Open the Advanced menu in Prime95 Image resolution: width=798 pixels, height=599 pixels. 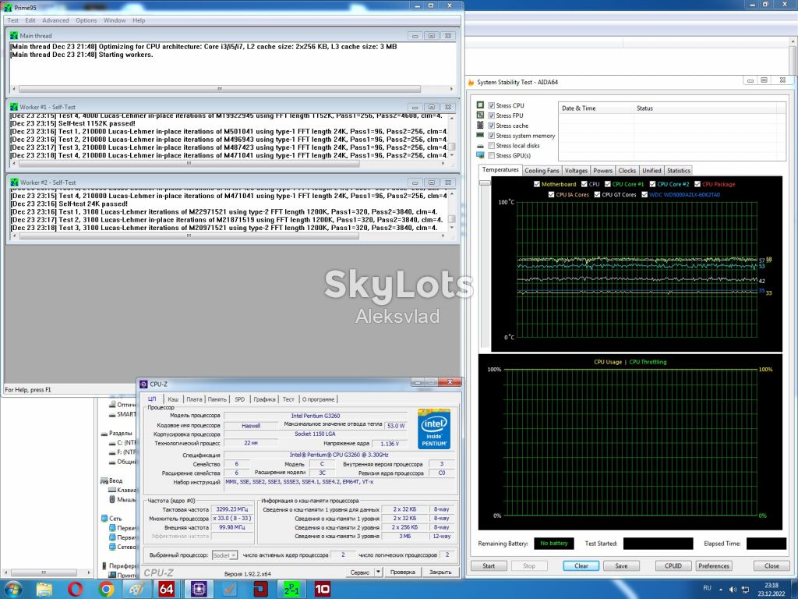[55, 20]
